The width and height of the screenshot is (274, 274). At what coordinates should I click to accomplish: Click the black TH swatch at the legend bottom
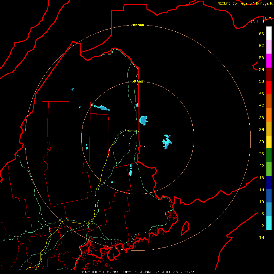269,237
